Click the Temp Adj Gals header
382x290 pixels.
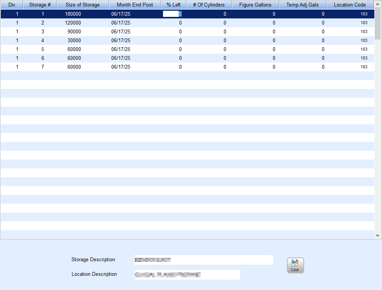click(x=302, y=5)
